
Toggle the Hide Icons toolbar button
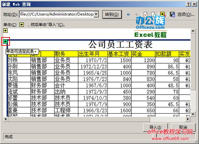pos(163,15)
